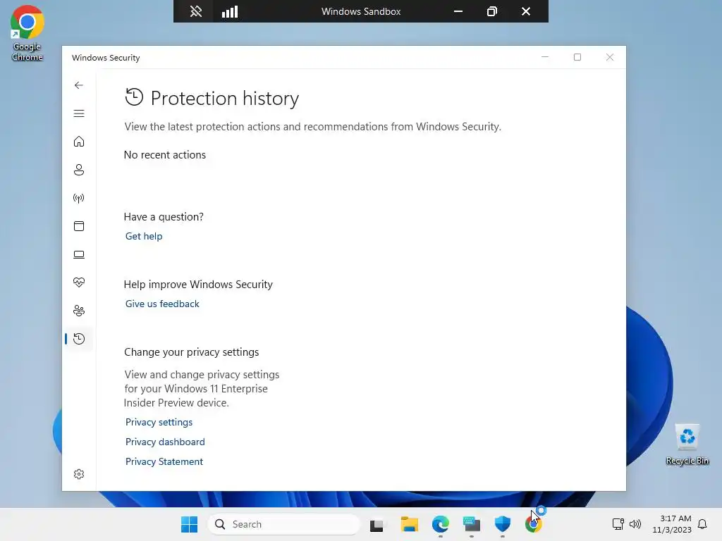Viewport: 722px width, 541px height.
Task: Click Sandbox connection signal bars icon
Action: tap(230, 11)
